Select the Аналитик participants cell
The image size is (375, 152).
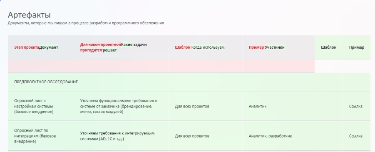[278, 106]
